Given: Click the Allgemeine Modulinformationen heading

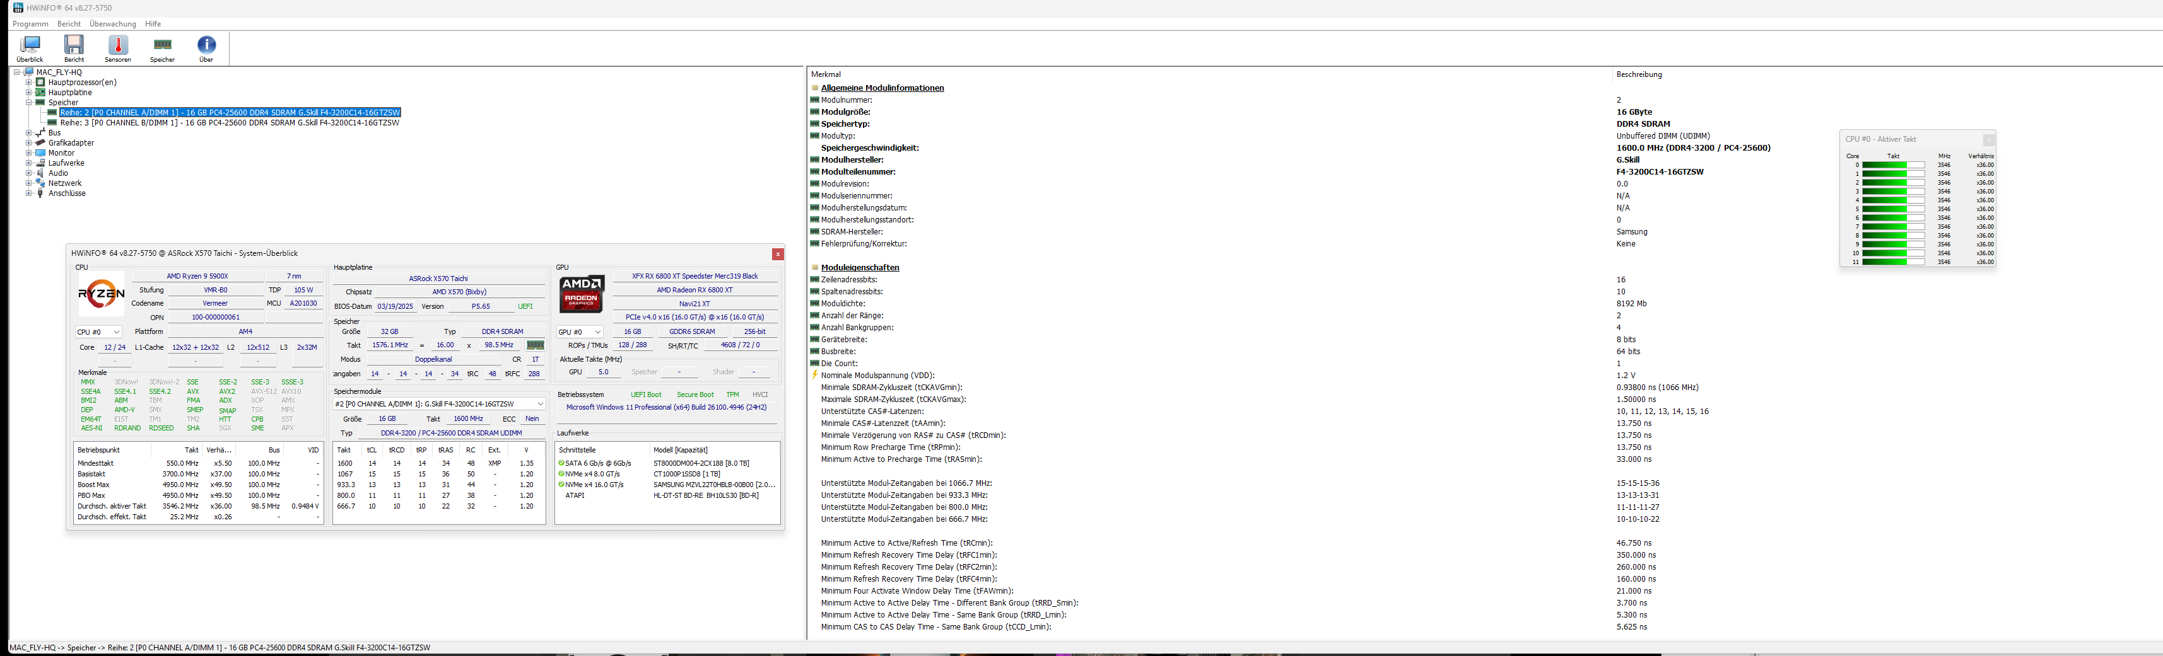Looking at the screenshot, I should (882, 88).
